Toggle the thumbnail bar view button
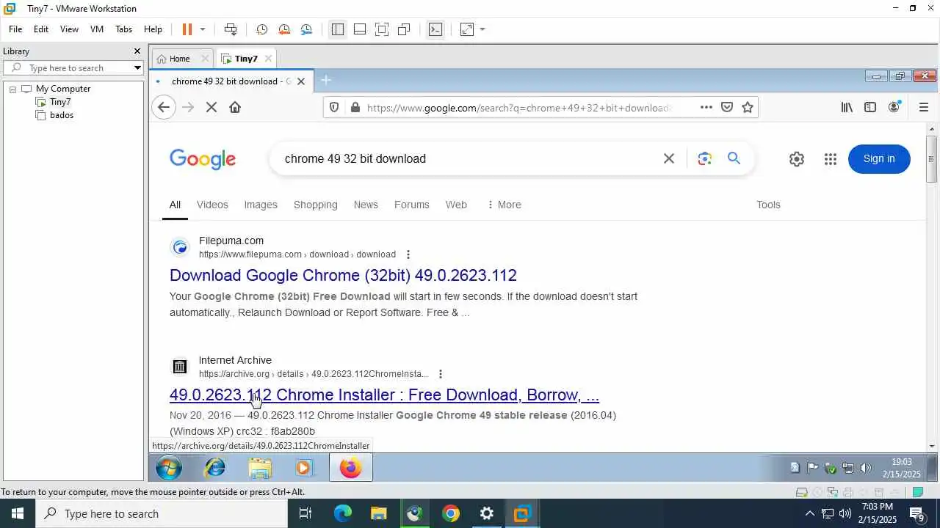The image size is (940, 528). click(360, 29)
